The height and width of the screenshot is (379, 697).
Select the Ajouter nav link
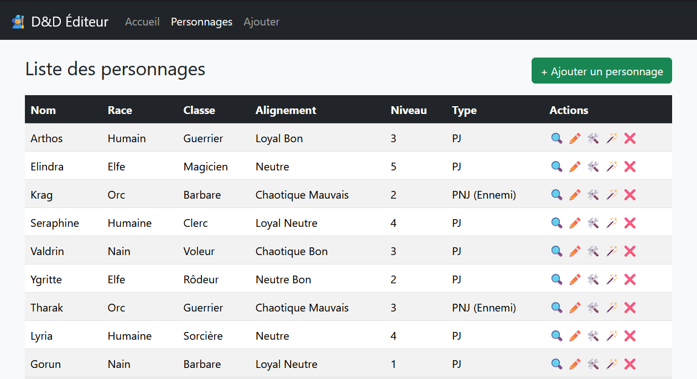262,22
